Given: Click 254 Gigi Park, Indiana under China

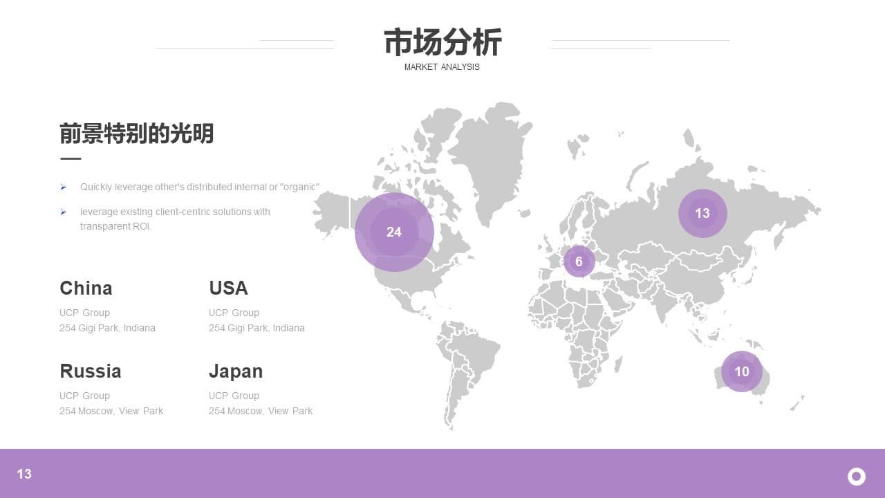Looking at the screenshot, I should click(x=107, y=328).
